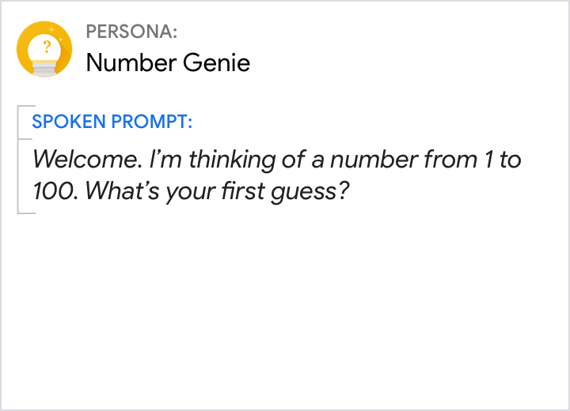Select the blue SPOKEN PROMPT: label

(x=112, y=123)
